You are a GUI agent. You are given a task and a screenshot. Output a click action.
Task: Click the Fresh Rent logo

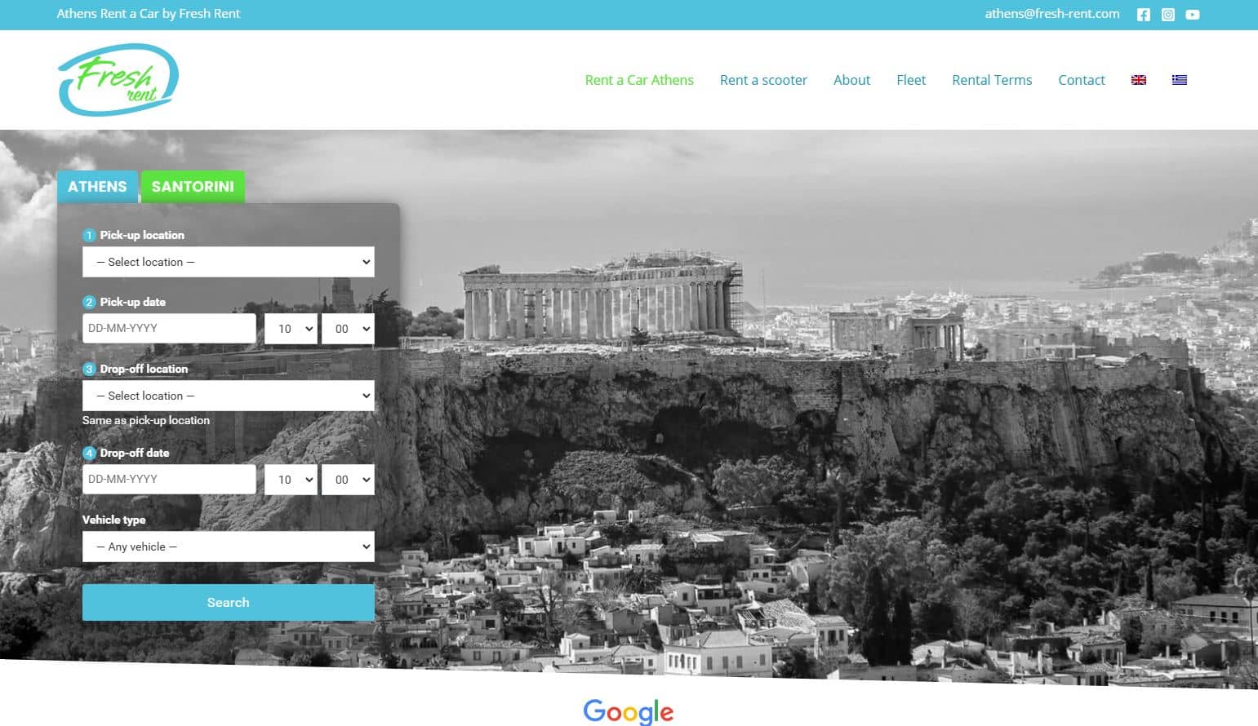click(x=118, y=80)
